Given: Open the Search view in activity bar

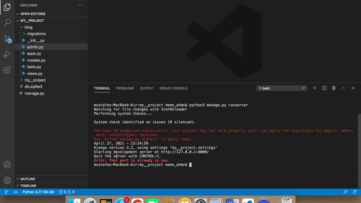Looking at the screenshot, I should [x=7, y=23].
